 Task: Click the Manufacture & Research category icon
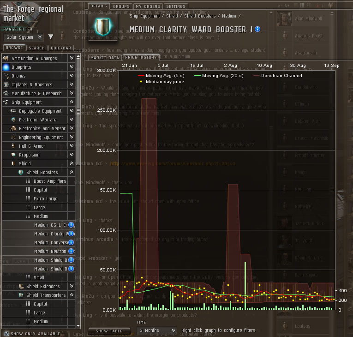(x=6, y=94)
